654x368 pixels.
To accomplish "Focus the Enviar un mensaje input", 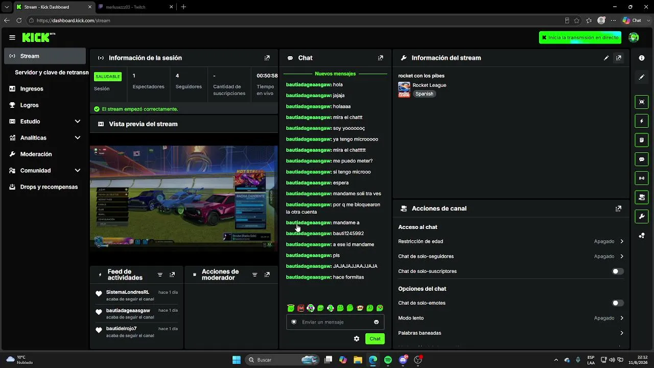I will tap(335, 322).
